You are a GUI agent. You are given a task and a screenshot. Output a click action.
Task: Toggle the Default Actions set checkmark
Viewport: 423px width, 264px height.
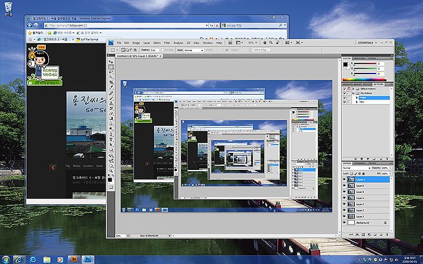click(x=344, y=89)
